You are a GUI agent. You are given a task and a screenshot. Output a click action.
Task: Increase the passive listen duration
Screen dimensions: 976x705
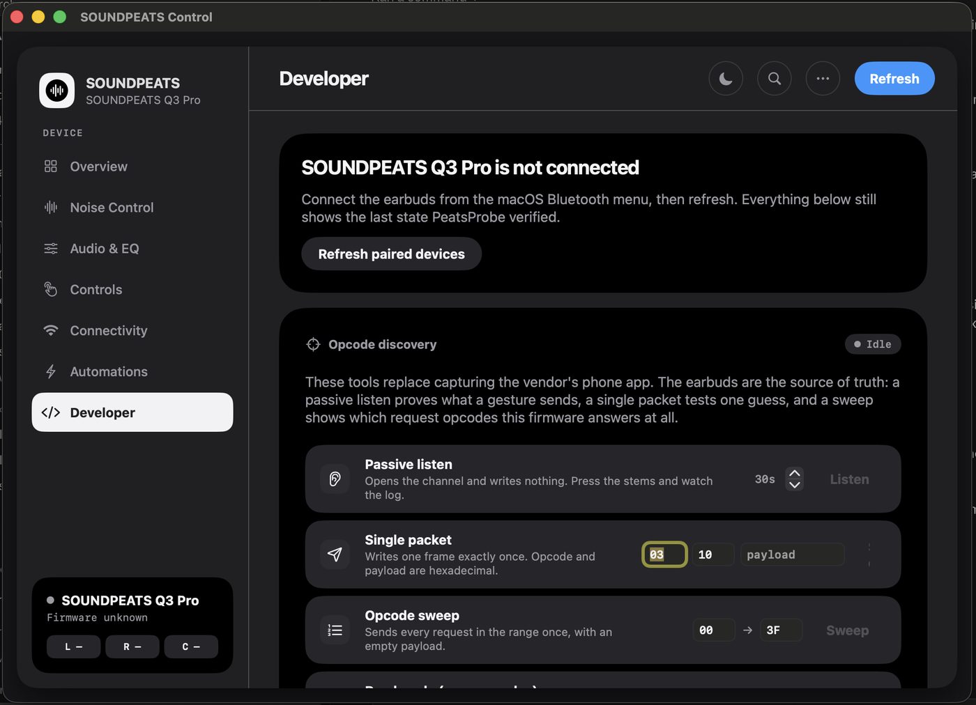[795, 473]
